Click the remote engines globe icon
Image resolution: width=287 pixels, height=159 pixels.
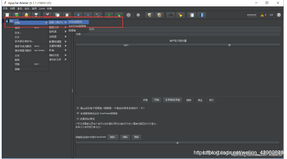pyautogui.click(x=279, y=15)
